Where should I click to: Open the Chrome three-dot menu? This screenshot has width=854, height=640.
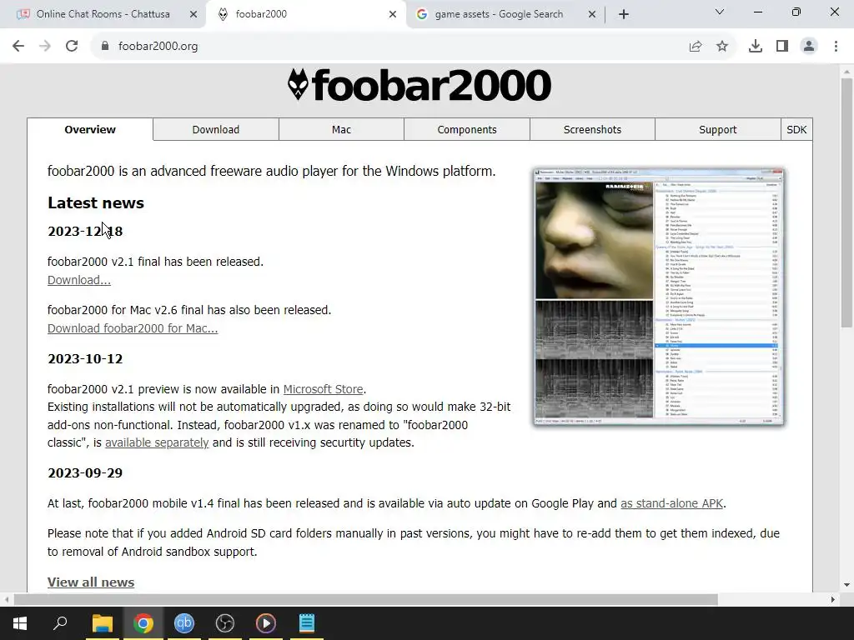(x=836, y=47)
